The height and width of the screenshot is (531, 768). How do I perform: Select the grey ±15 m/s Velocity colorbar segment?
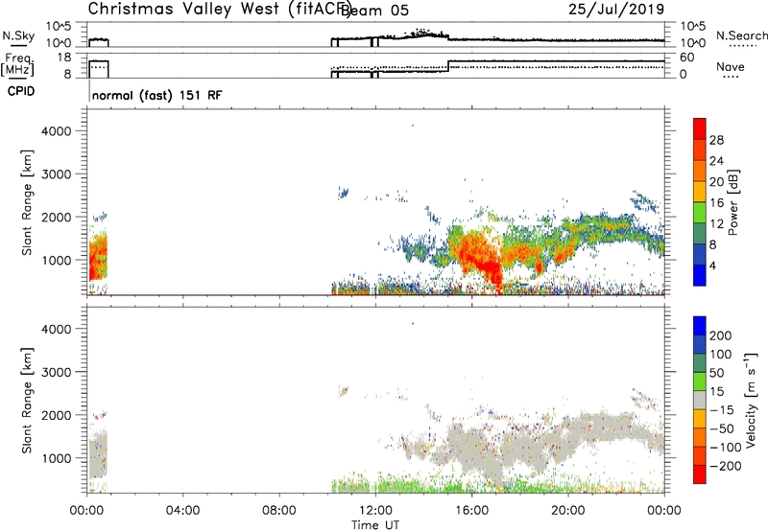[x=700, y=400]
